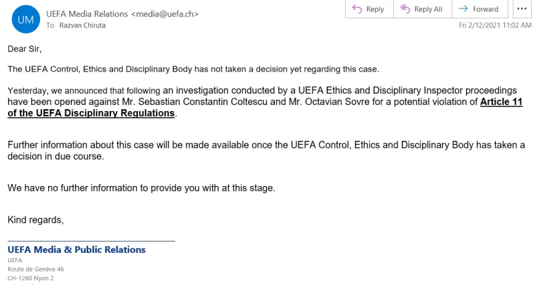535x285 pixels.
Task: Click the Forward arrow icon
Action: (x=463, y=9)
